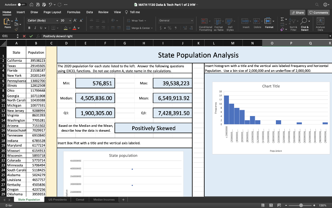Click the Share button
Viewport: 332px width, 208px height.
pyautogui.click(x=297, y=12)
